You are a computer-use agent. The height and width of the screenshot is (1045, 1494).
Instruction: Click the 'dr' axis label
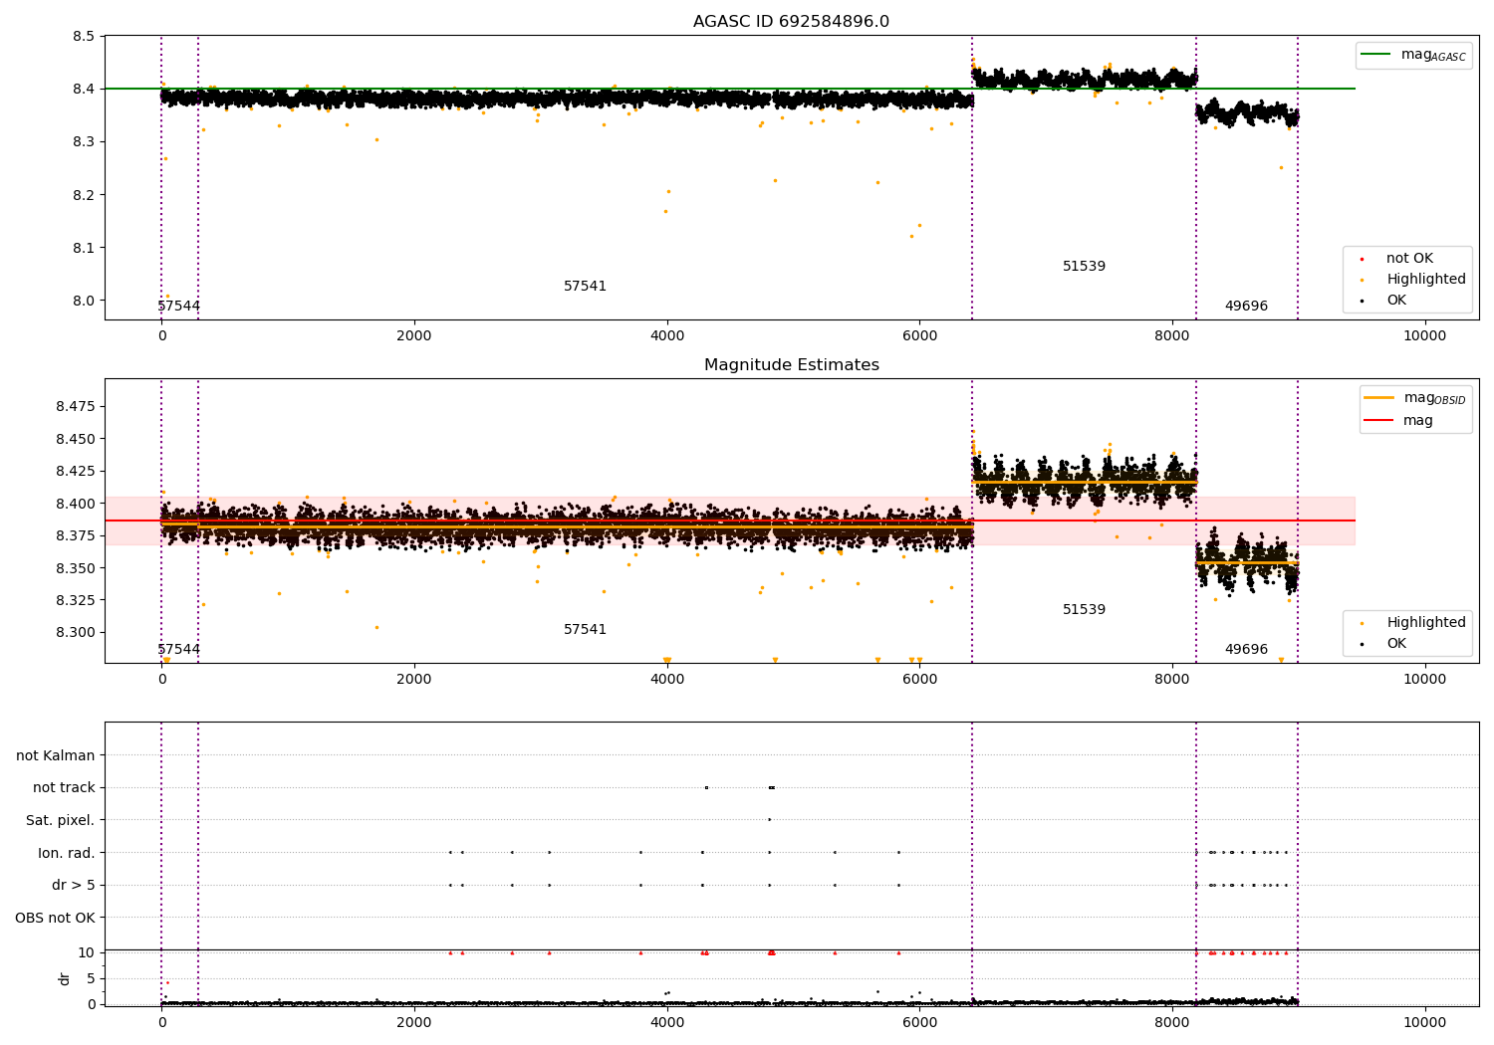[65, 978]
